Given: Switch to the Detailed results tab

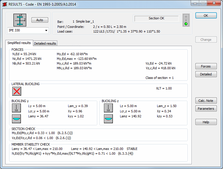Looking at the screenshot, I should (x=45, y=43).
